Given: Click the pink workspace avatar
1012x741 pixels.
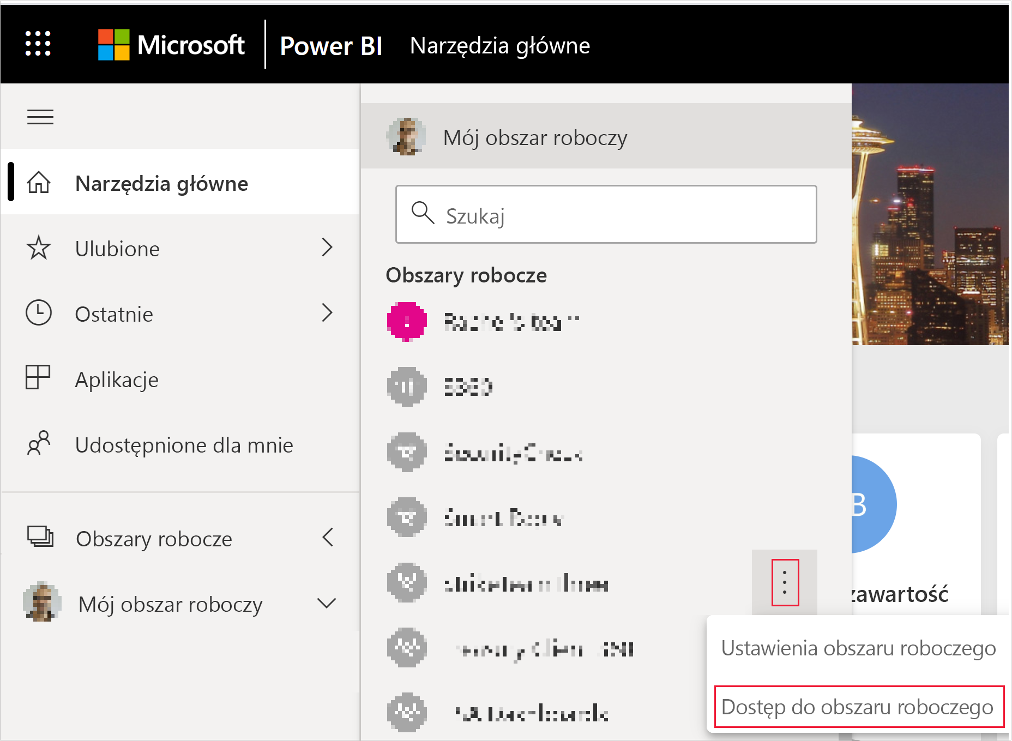Looking at the screenshot, I should coord(406,321).
